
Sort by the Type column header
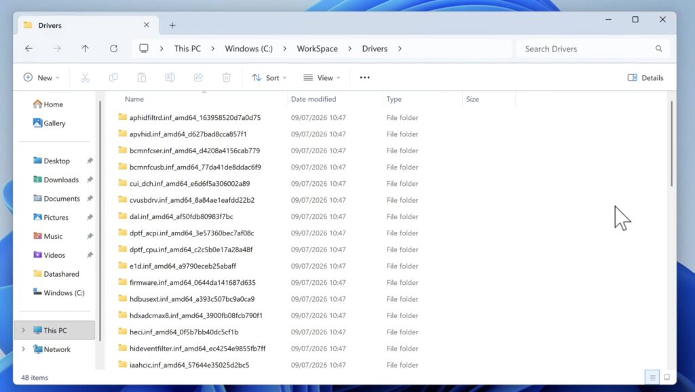coord(394,99)
